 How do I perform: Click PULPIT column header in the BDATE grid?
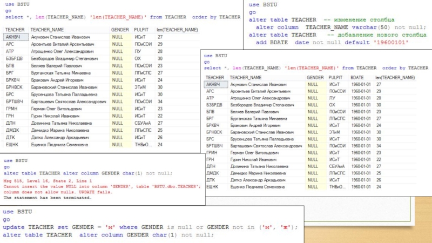(x=336, y=78)
